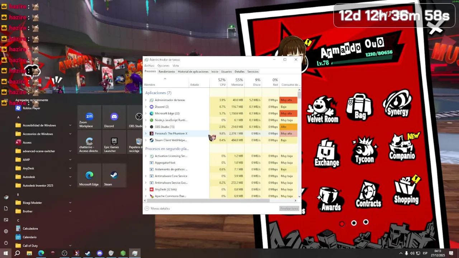This screenshot has width=459, height=258.
Task: Sort processes by the Memoria column header
Action: (x=235, y=82)
